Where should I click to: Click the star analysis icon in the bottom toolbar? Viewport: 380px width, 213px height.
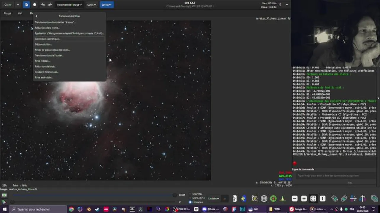point(244,199)
